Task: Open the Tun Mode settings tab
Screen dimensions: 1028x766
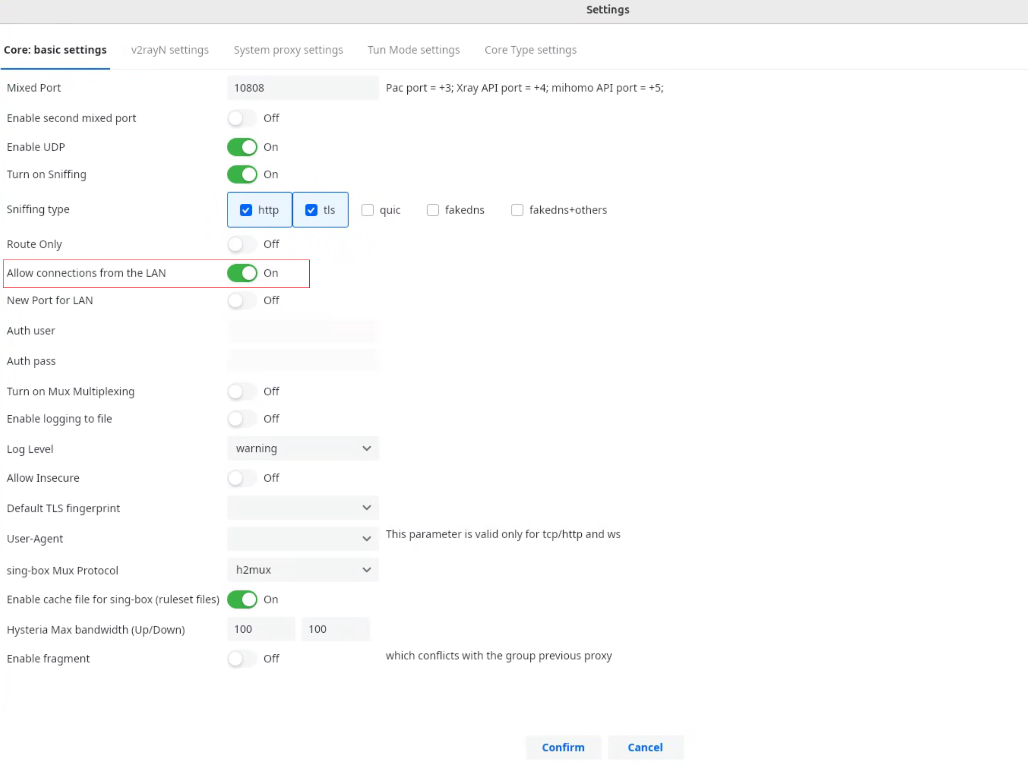Action: 414,50
